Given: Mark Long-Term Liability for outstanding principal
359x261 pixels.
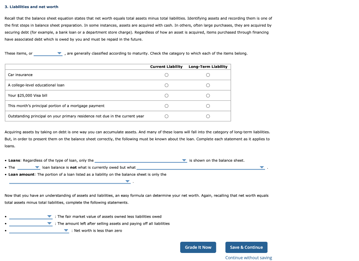Looking at the screenshot, I should [x=208, y=116].
